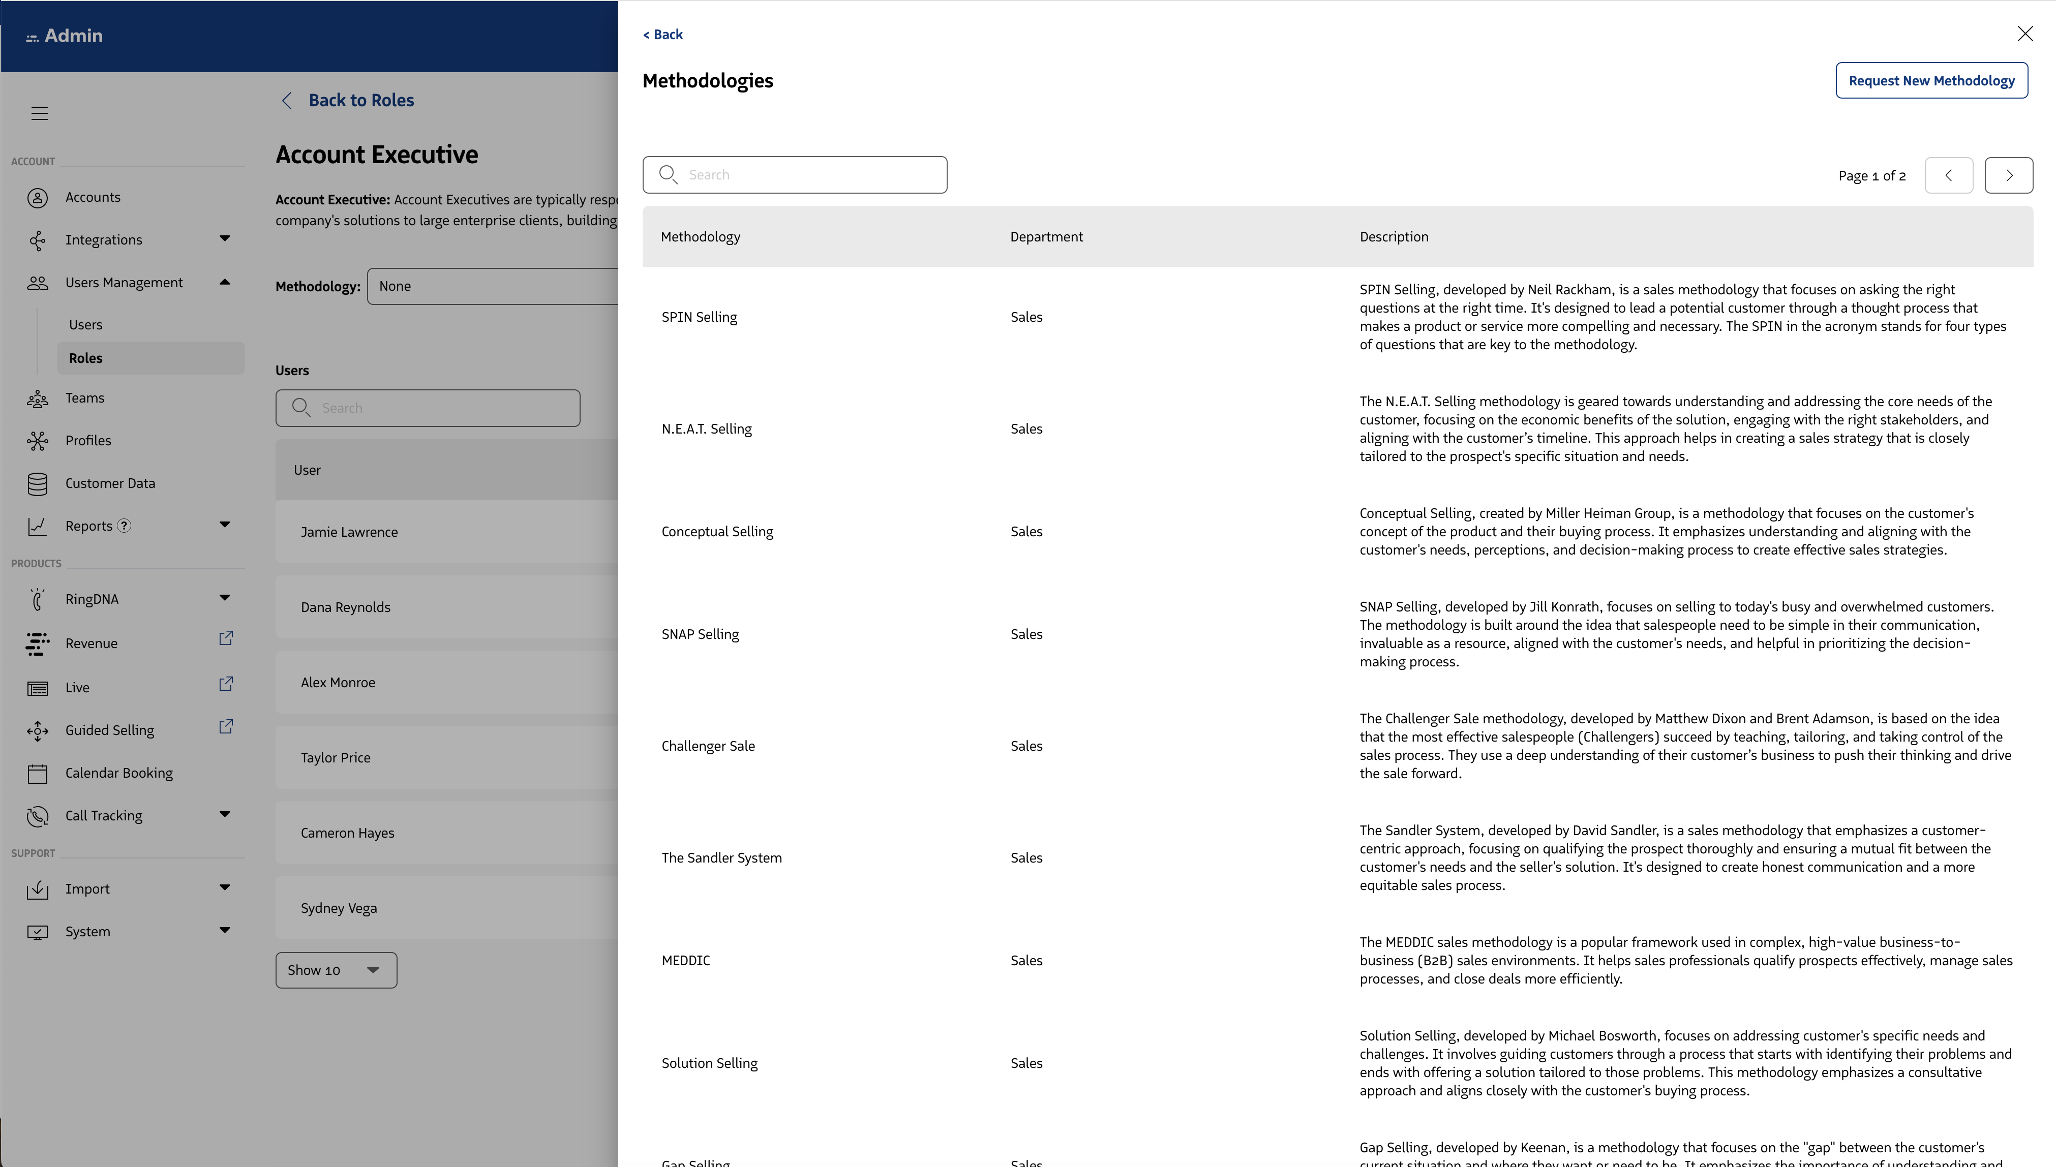Click the Customer Data database icon

(x=38, y=483)
